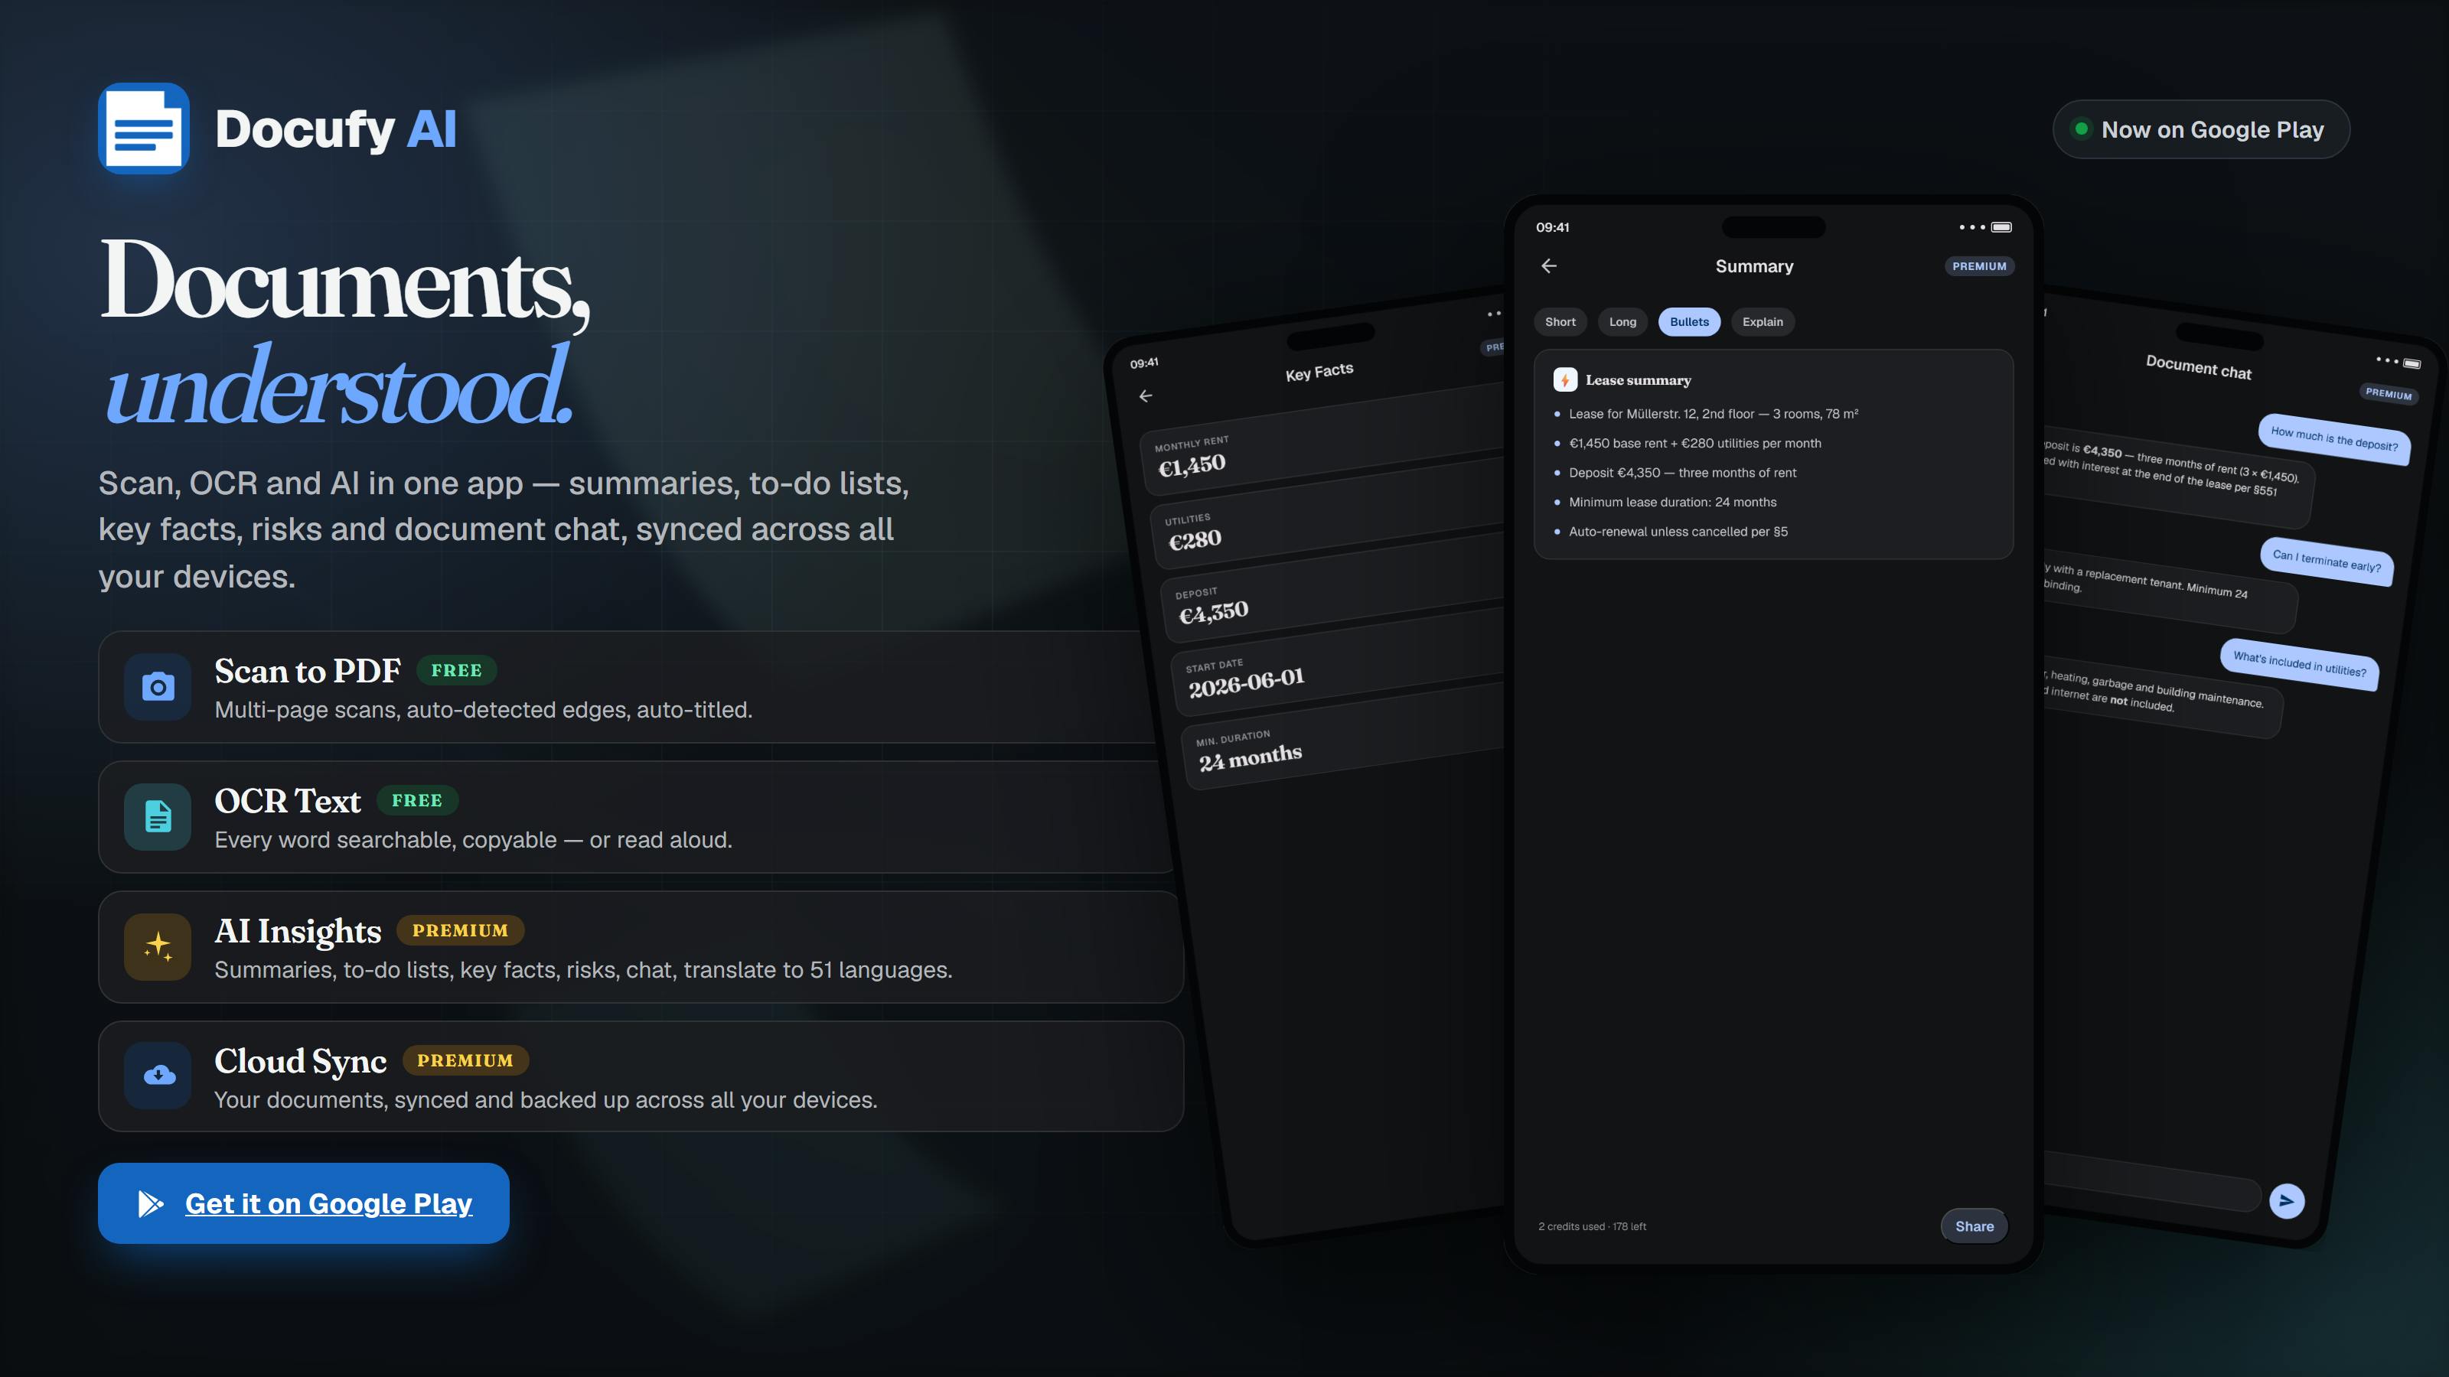The height and width of the screenshot is (1377, 2449).
Task: Click the camera icon for Scan to PDF
Action: [x=158, y=686]
